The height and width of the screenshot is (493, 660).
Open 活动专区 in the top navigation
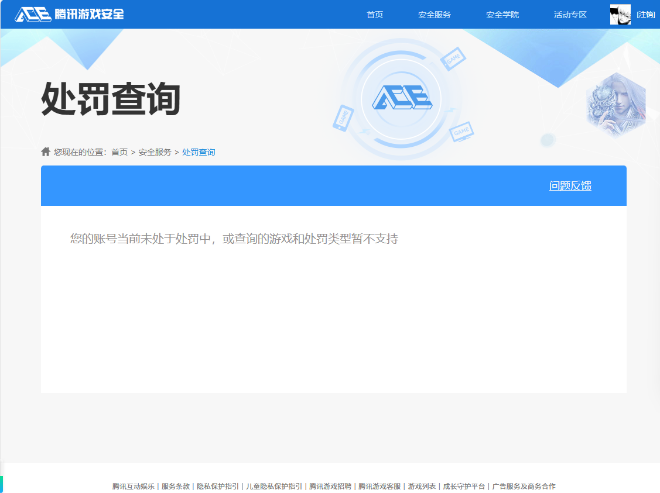570,15
